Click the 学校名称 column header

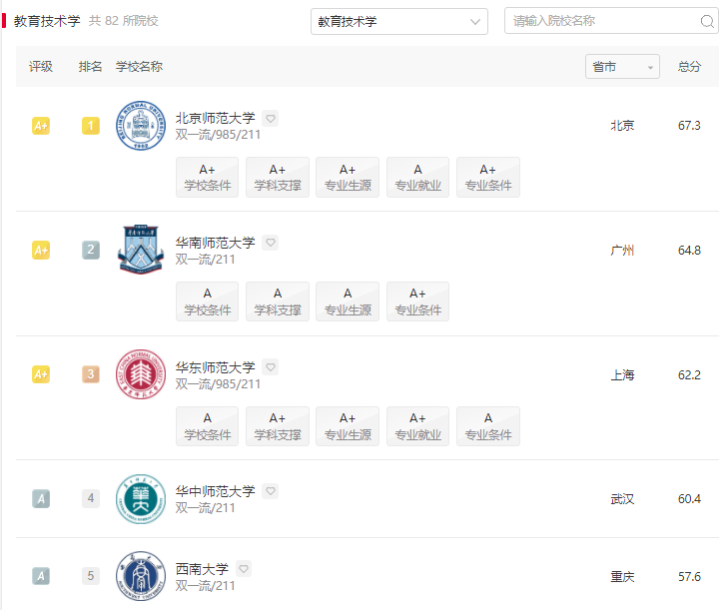point(139,67)
